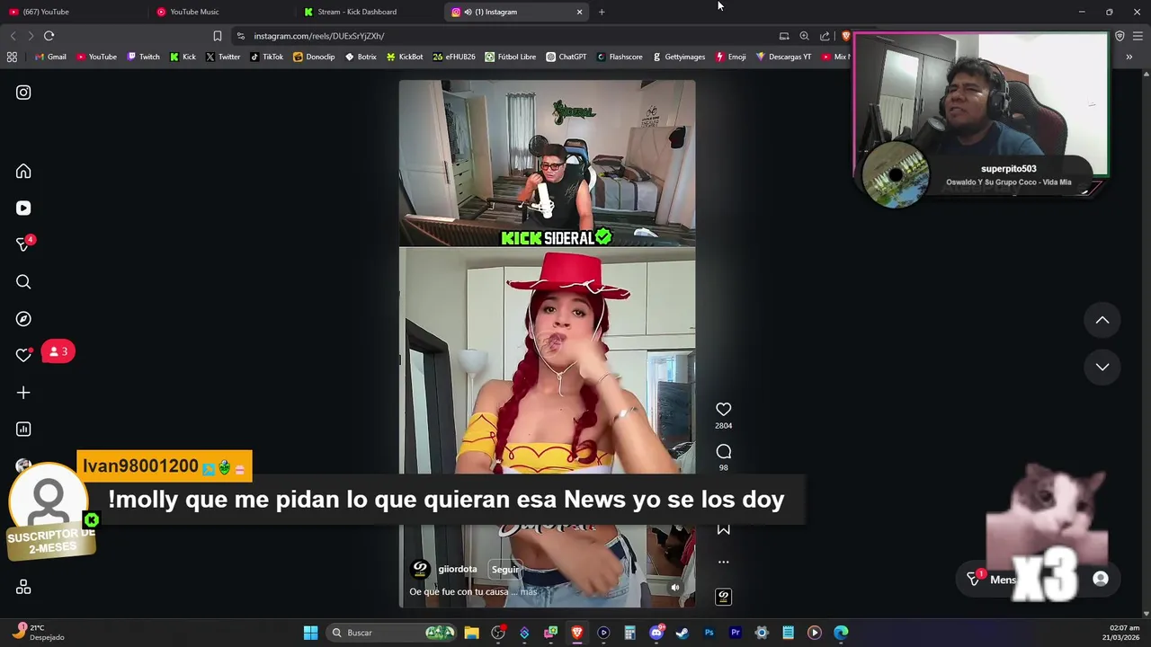
Task: Open the Dashboard chart icon in sidebar
Action: click(x=23, y=430)
